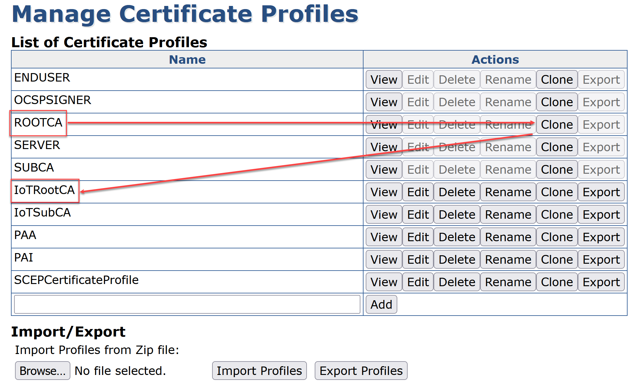This screenshot has height=384, width=636.
Task: Clone the ROOTCA certificate profile
Action: pos(557,125)
